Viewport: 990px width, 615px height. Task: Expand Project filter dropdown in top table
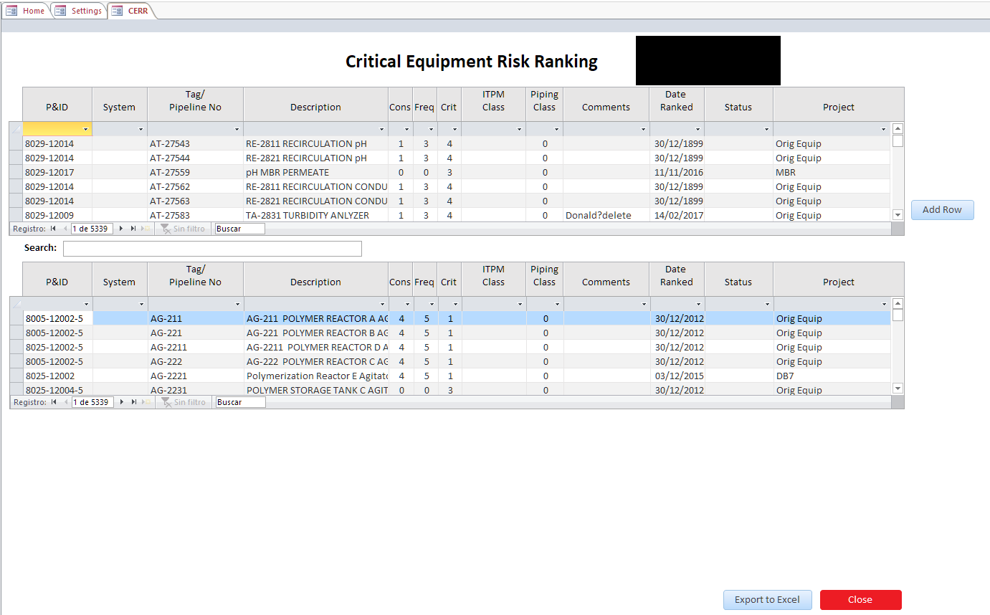point(883,130)
